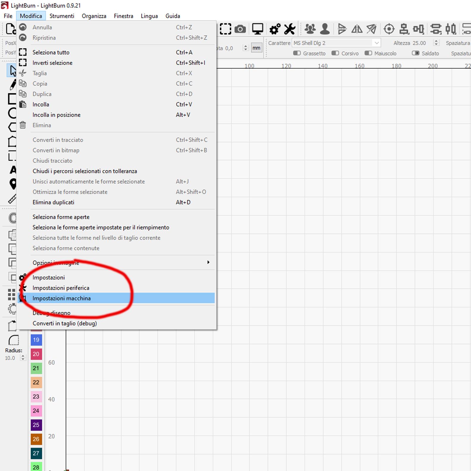Expand the Opzioni immagine submenu arrow
The image size is (471, 471).
tap(208, 262)
